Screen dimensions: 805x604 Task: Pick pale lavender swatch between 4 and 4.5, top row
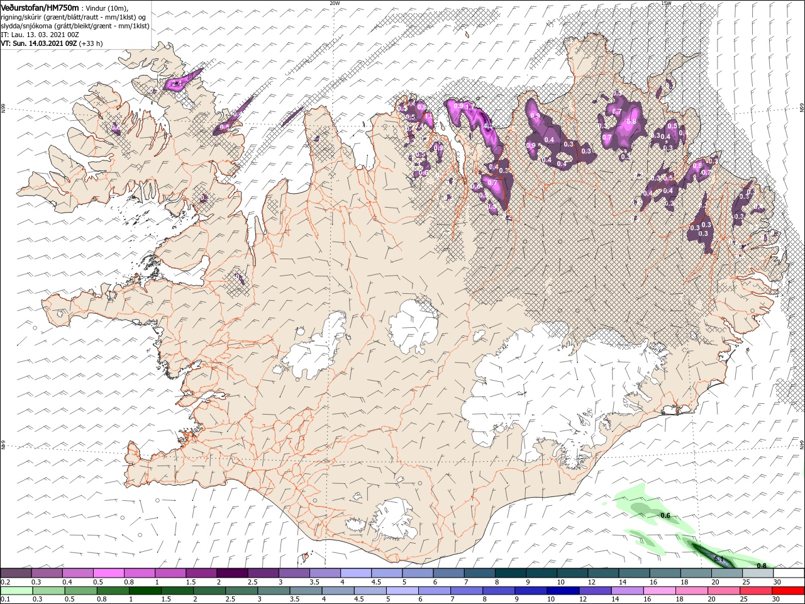pos(356,573)
